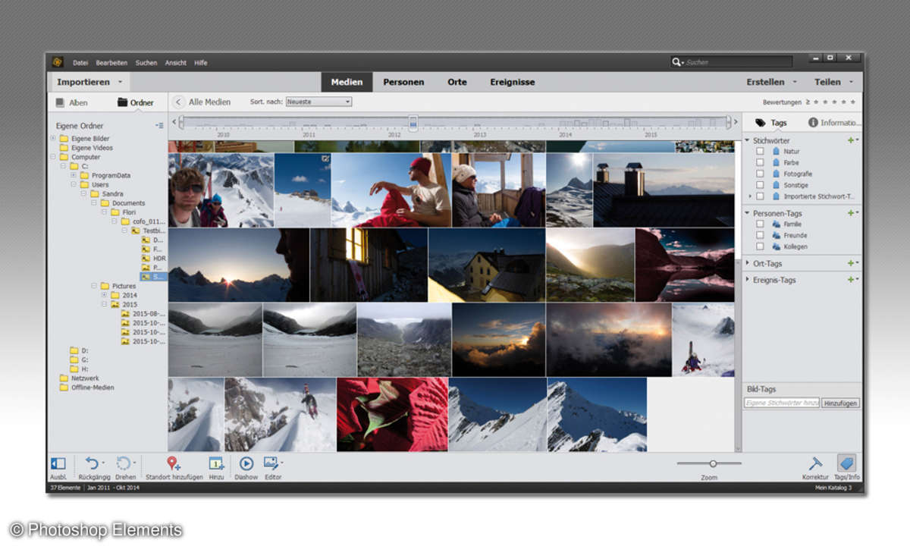Click the Photoshop Elements app logo icon
910x546 pixels.
(x=57, y=62)
